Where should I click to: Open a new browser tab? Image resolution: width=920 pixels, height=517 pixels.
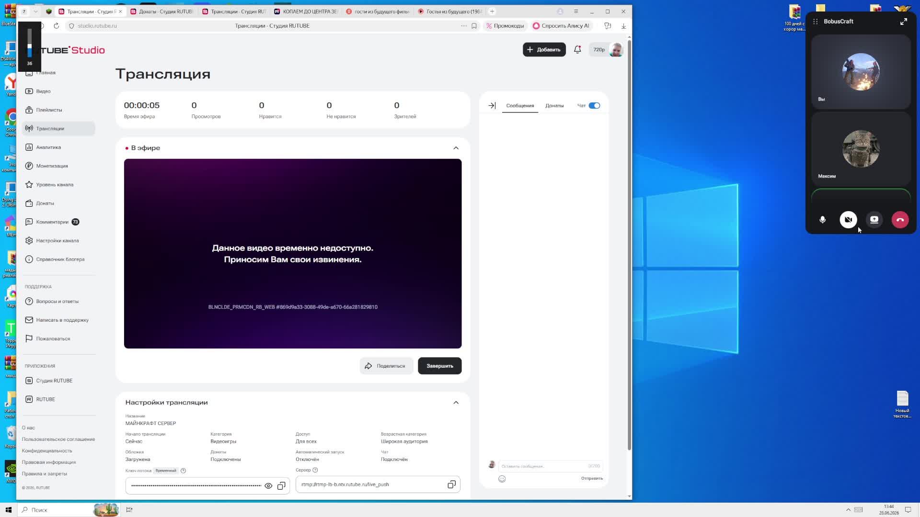(x=492, y=11)
